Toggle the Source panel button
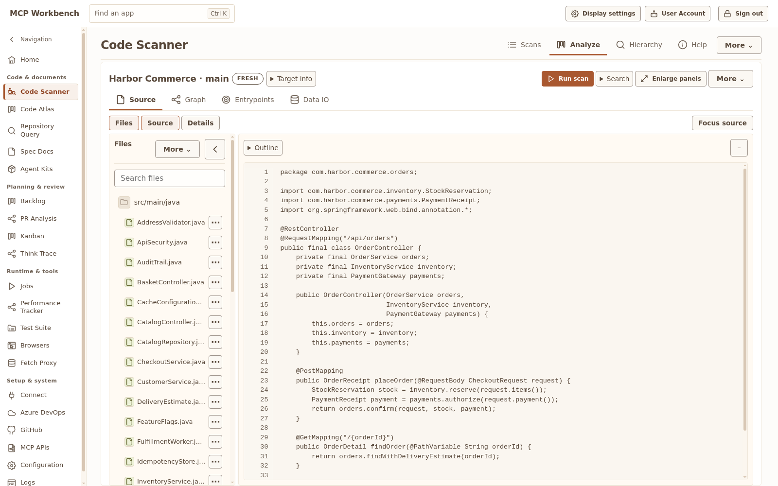778x486 pixels. (160, 123)
